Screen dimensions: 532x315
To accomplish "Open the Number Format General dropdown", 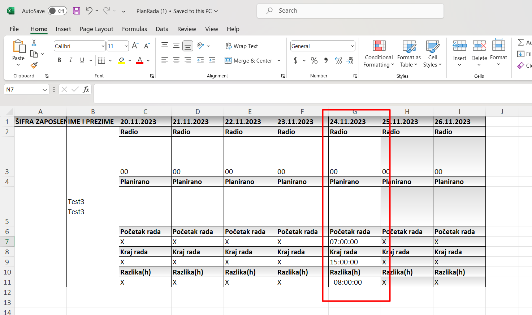I will point(352,46).
